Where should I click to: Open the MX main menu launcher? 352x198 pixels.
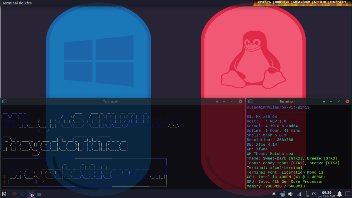[x=4, y=194]
